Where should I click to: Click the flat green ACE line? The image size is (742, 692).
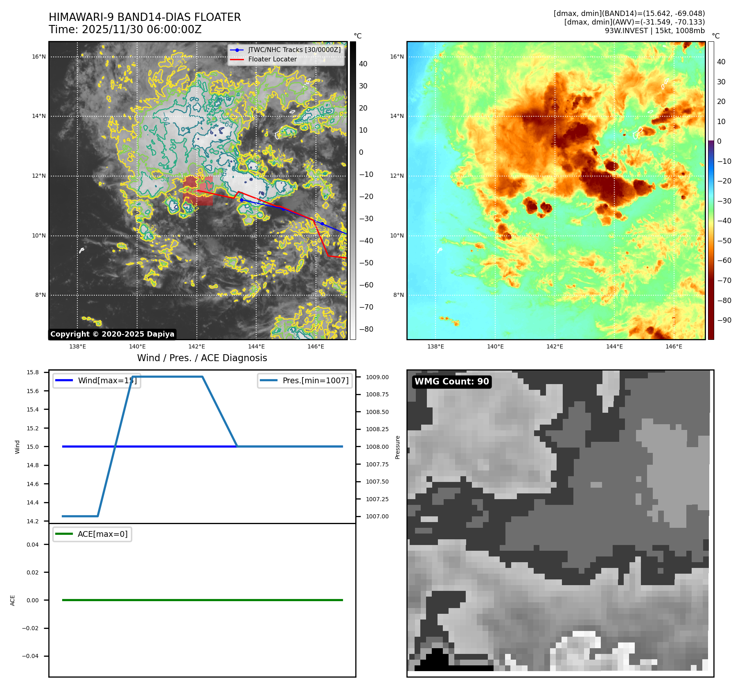pos(202,600)
